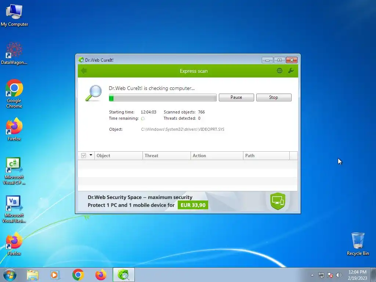376x282 pixels.
Task: Launch Windows Media Player from the taskbar
Action: point(55,275)
